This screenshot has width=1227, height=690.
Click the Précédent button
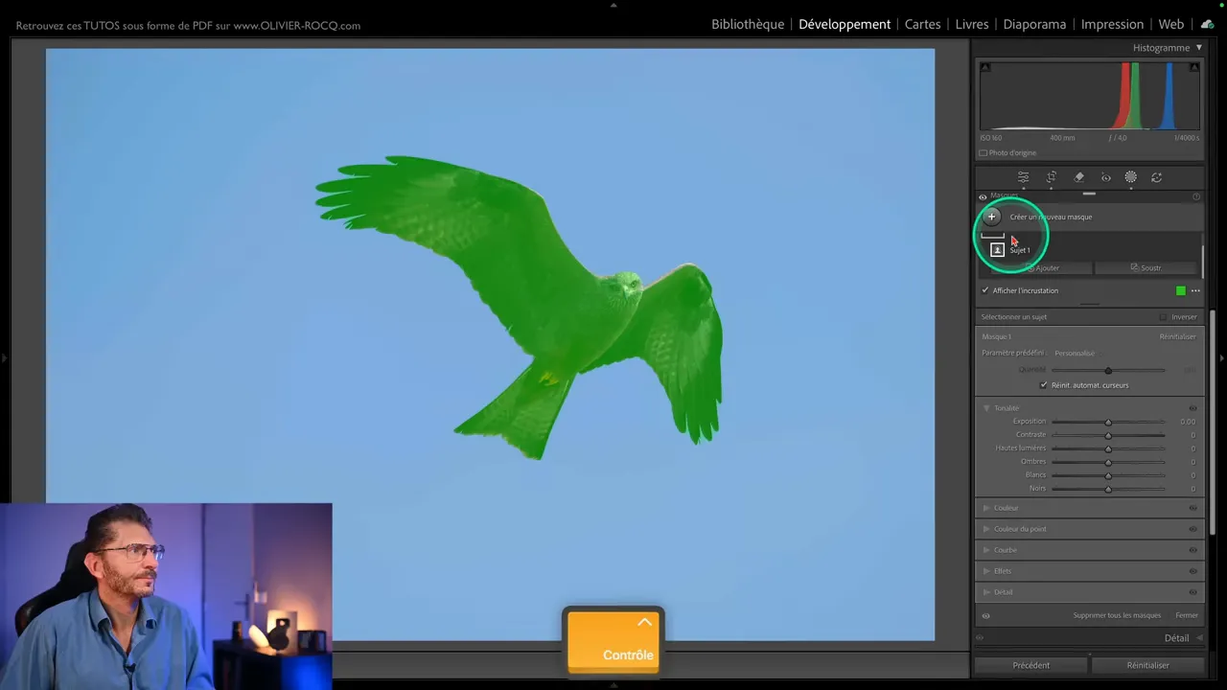pos(1030,665)
